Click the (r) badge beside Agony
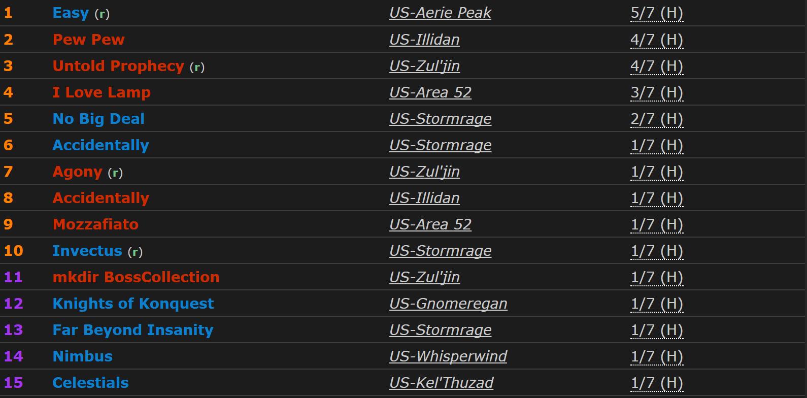Screen dimensions: 807x398 115,173
